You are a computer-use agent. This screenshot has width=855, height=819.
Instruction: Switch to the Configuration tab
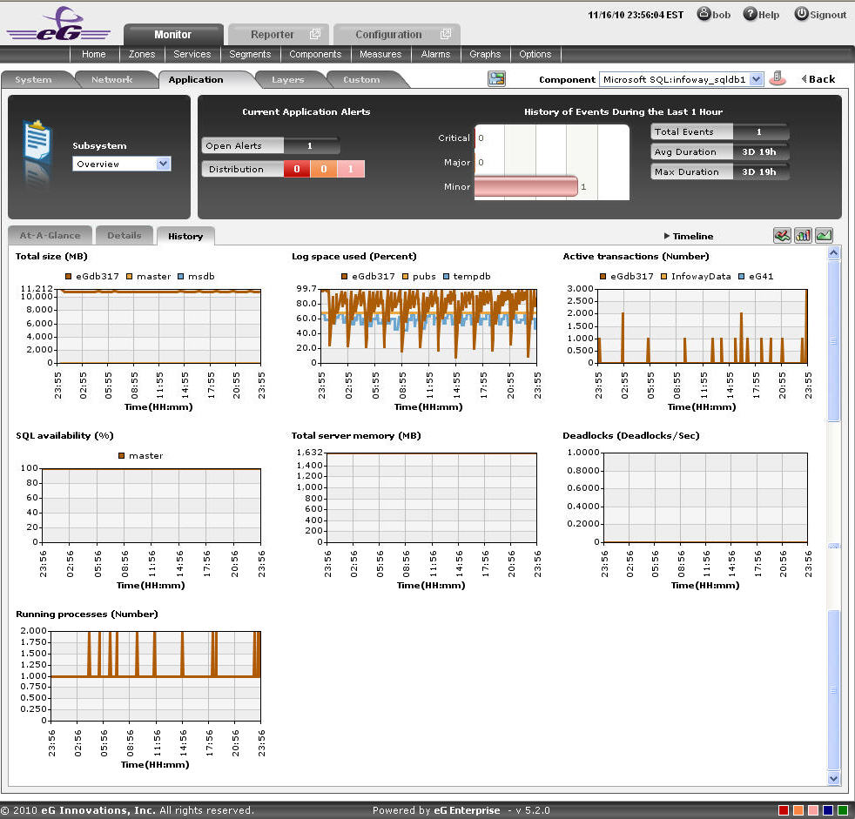(397, 34)
